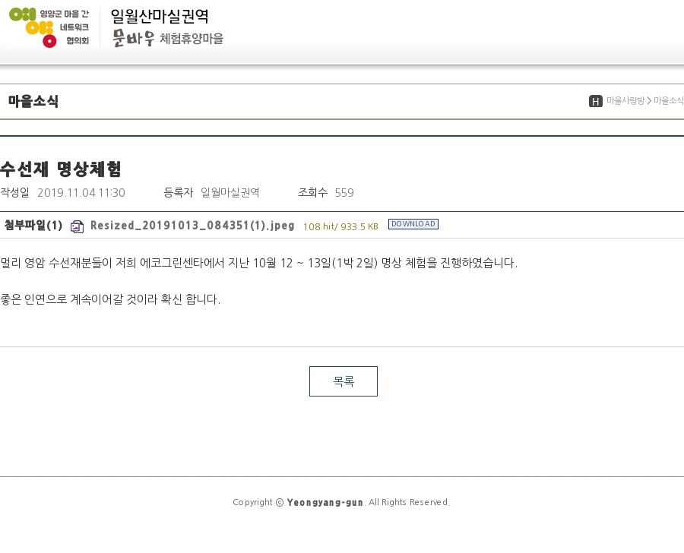Select the 작성일 label
Screen dimensions: 684x553
(15, 192)
